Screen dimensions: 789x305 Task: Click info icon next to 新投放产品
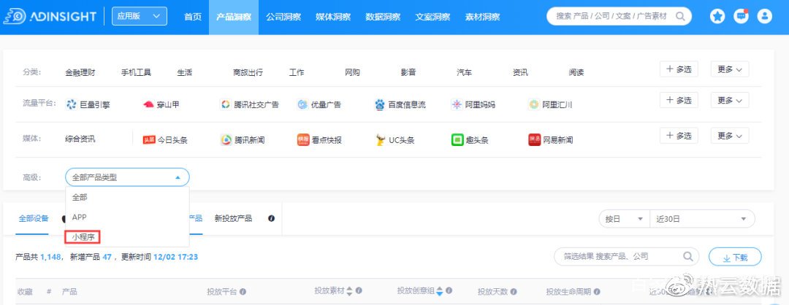tap(271, 219)
